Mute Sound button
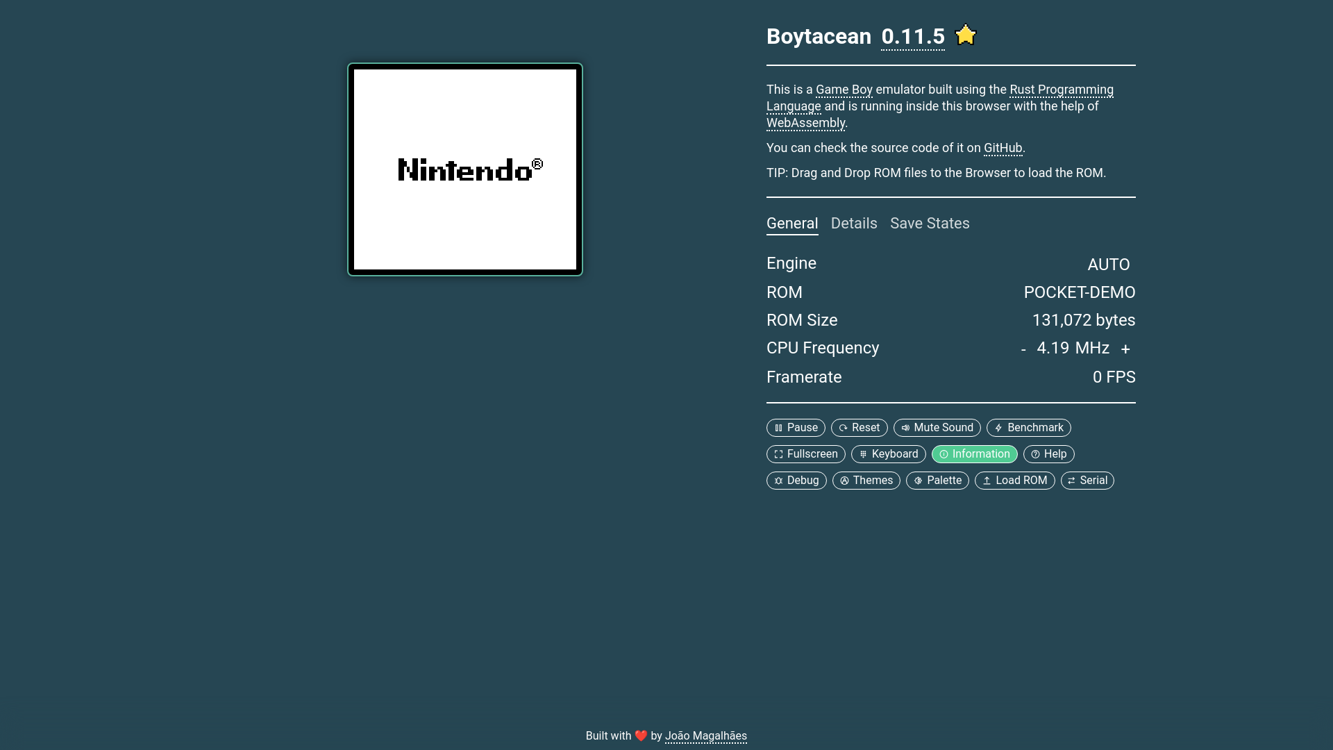This screenshot has width=1333, height=750. pos(937,428)
